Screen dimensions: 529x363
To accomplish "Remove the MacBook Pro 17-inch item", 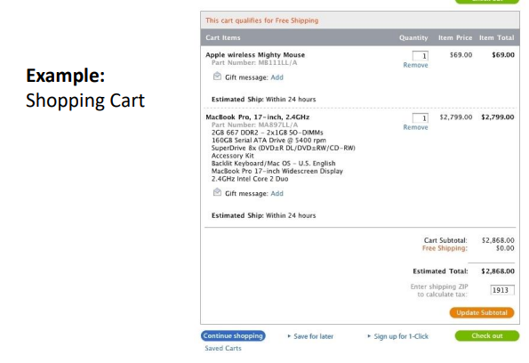I will pyautogui.click(x=416, y=127).
